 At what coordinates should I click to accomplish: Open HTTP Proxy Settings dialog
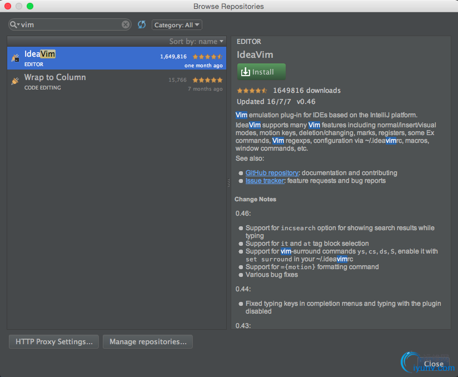54,341
